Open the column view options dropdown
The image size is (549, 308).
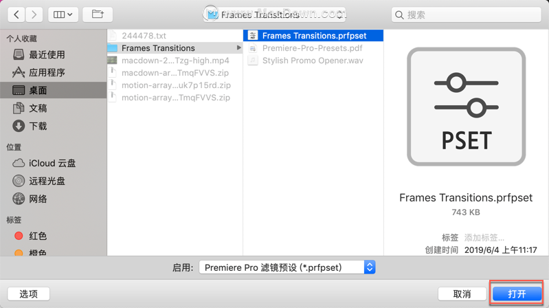click(x=63, y=14)
